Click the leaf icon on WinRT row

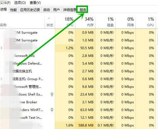52,110
